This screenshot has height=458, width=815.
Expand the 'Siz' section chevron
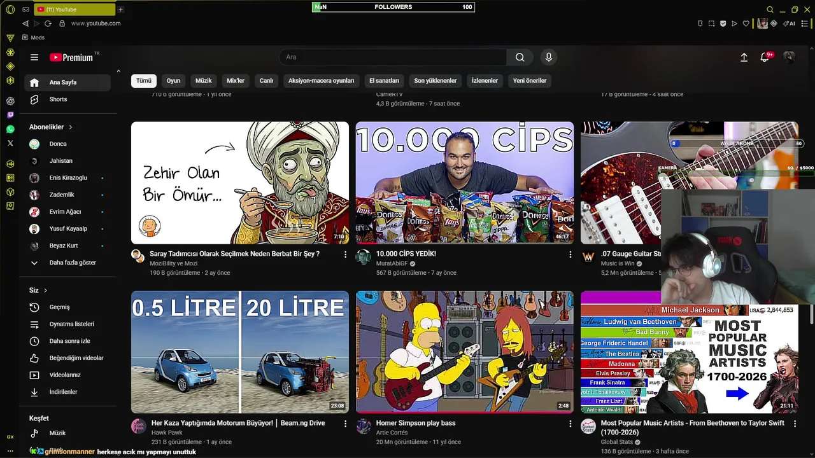click(x=45, y=291)
